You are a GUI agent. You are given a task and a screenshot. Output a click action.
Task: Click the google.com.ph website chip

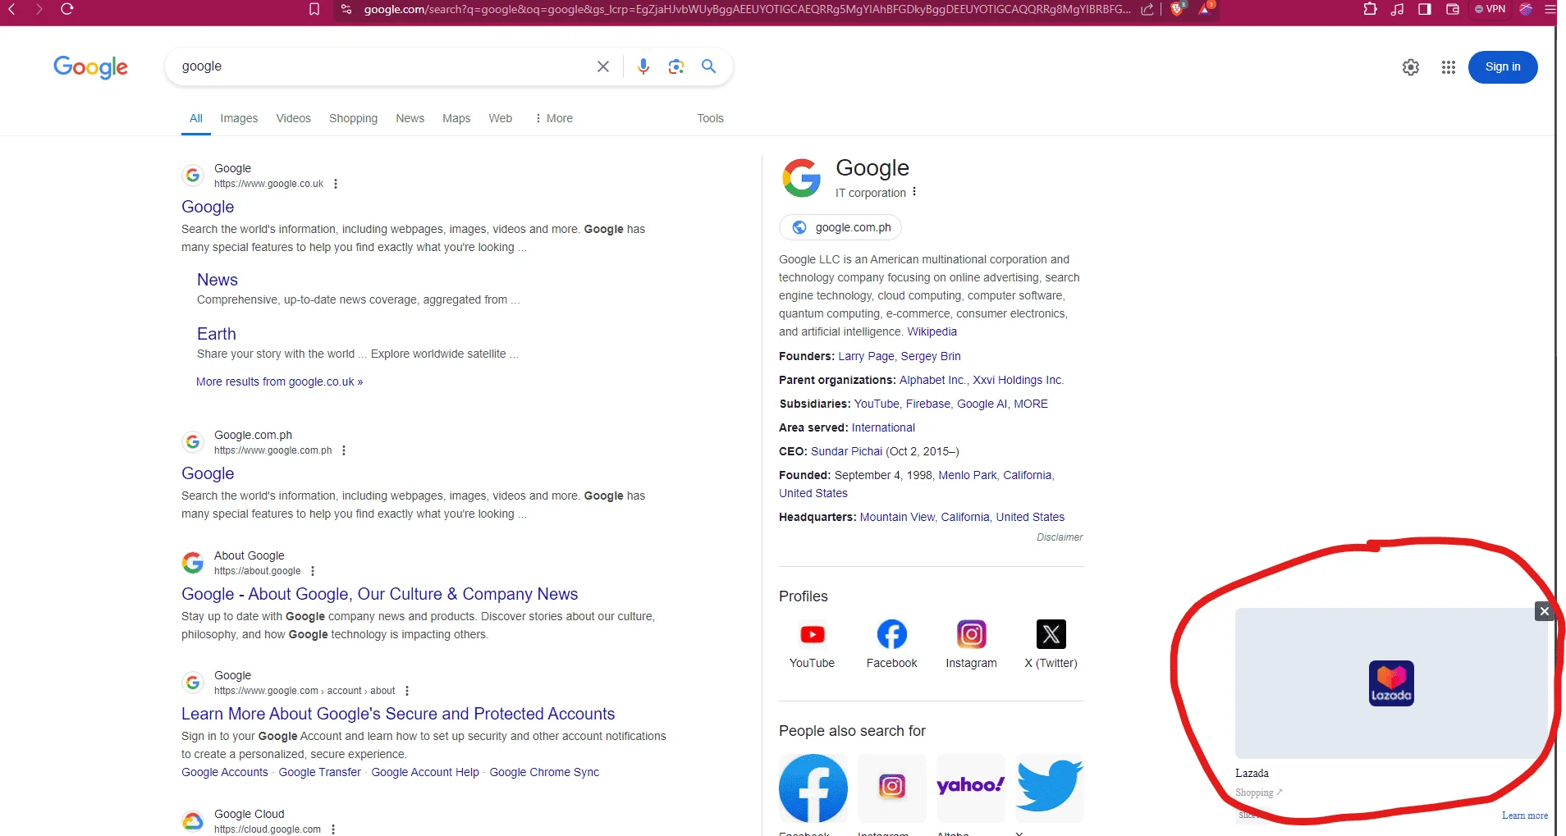pos(840,227)
